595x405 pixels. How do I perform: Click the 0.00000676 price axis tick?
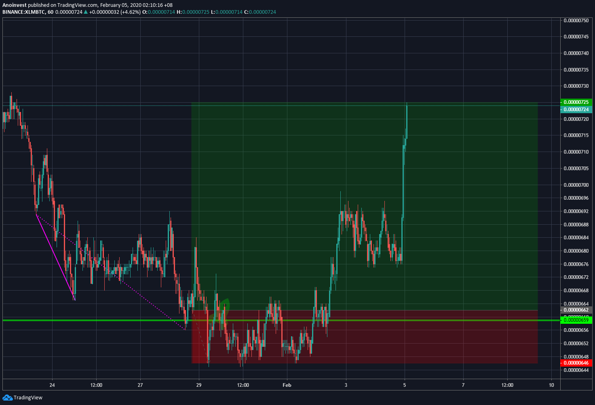576,264
